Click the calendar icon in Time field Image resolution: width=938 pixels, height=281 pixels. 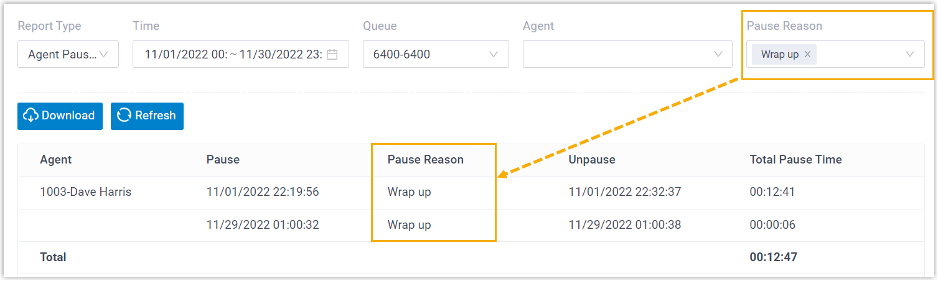coord(332,54)
